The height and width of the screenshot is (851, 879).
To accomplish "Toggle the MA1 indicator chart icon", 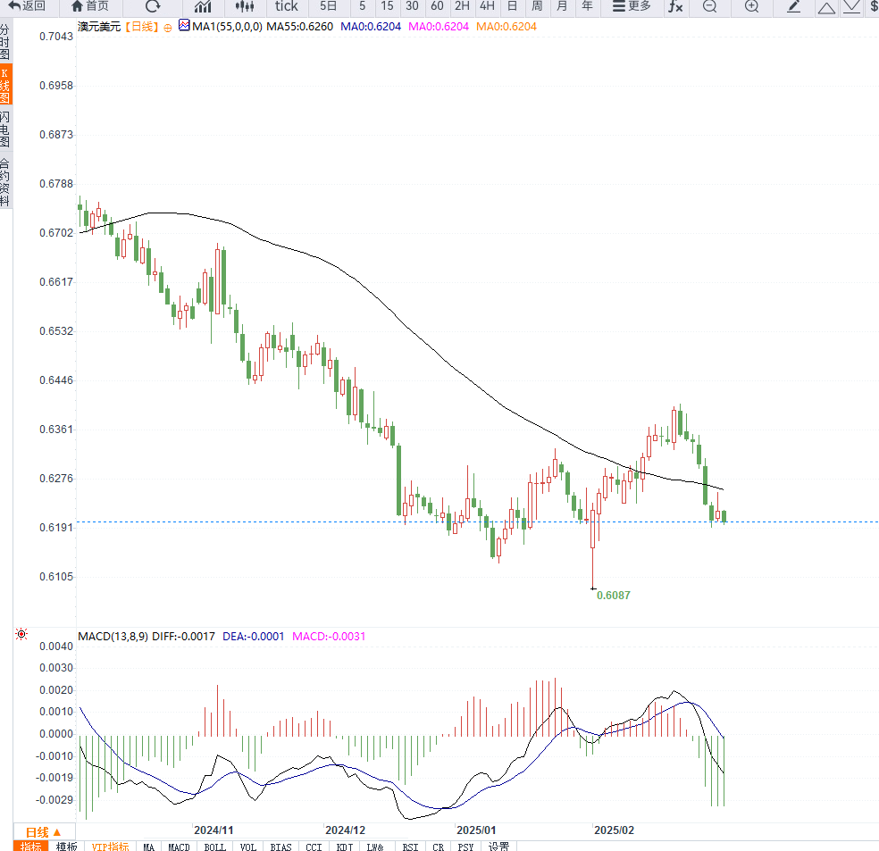I will 184,25.
